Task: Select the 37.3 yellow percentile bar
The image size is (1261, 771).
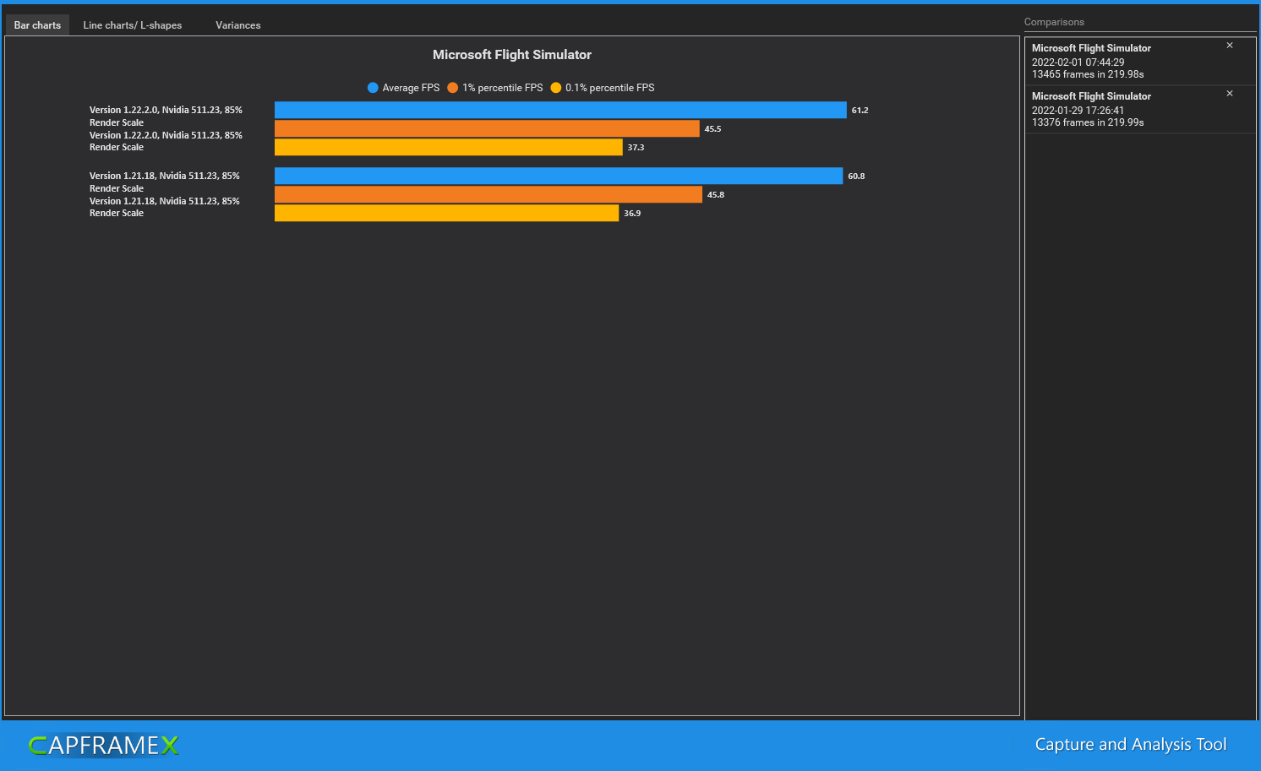Action: (x=449, y=147)
